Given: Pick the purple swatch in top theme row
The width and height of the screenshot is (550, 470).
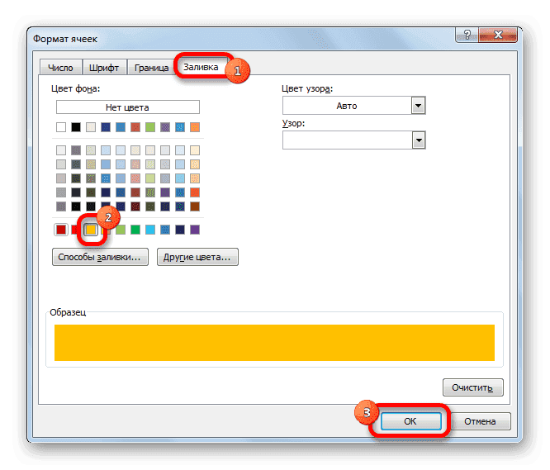Looking at the screenshot, I should (165, 127).
